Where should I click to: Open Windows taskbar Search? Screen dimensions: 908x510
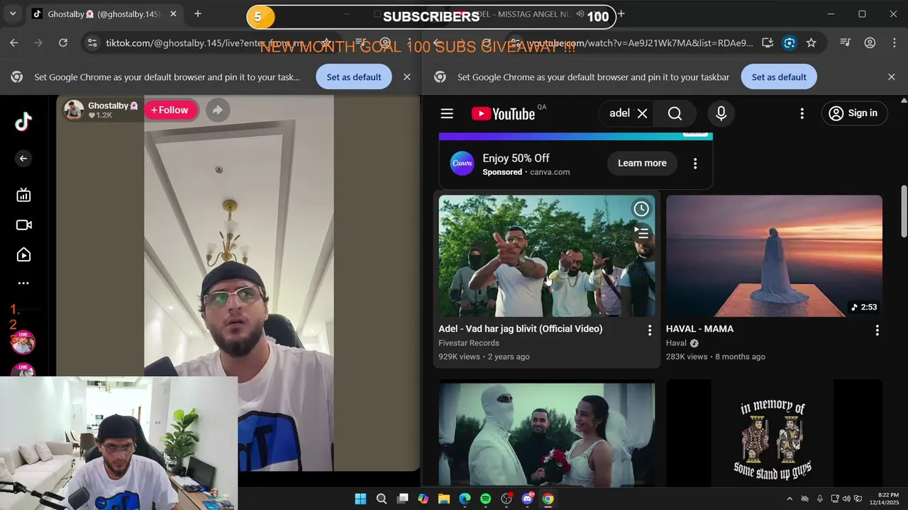[x=382, y=499]
